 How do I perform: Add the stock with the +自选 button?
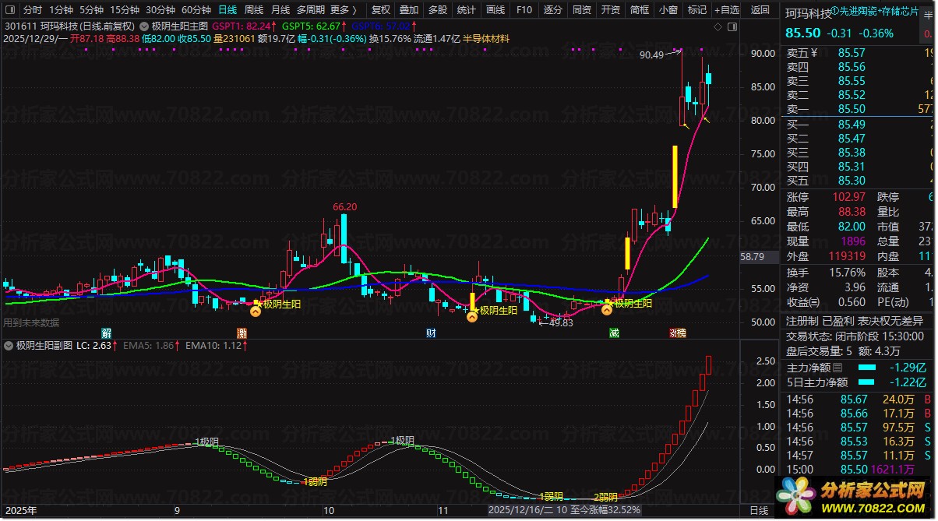(x=727, y=10)
